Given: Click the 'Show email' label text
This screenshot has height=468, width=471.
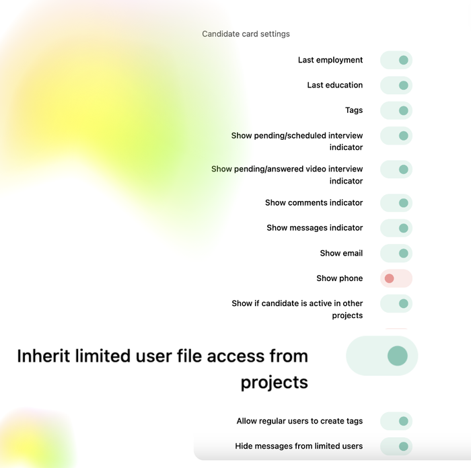Looking at the screenshot, I should pyautogui.click(x=341, y=253).
